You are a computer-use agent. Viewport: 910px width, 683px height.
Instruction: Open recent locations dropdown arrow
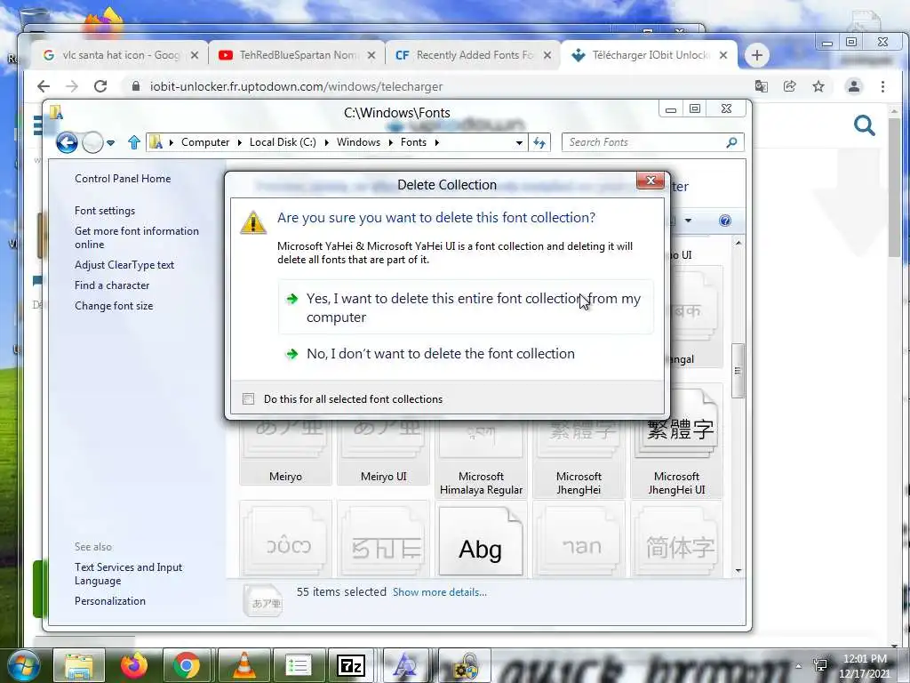point(110,143)
